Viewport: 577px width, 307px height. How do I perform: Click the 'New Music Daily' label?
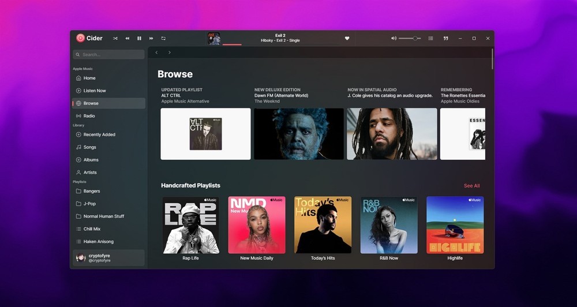[x=257, y=258]
